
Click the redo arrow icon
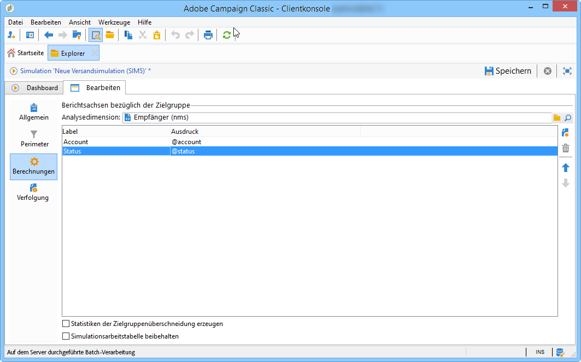(189, 35)
